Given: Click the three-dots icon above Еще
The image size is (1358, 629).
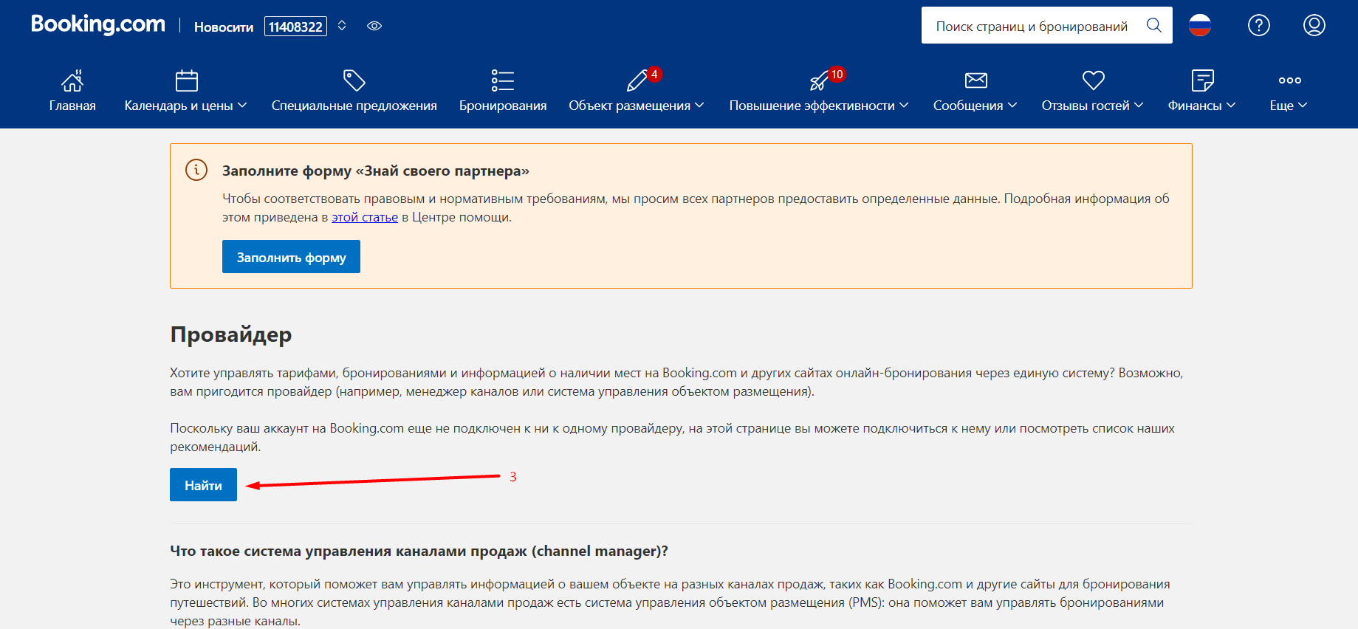Looking at the screenshot, I should click(1290, 80).
